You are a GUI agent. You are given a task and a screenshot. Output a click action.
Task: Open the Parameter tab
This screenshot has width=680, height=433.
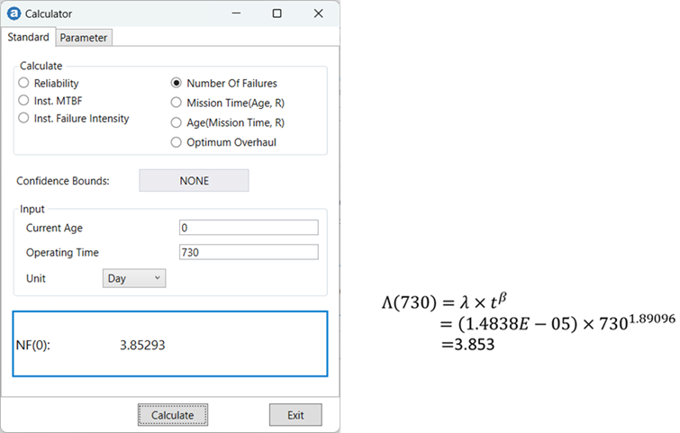click(84, 38)
